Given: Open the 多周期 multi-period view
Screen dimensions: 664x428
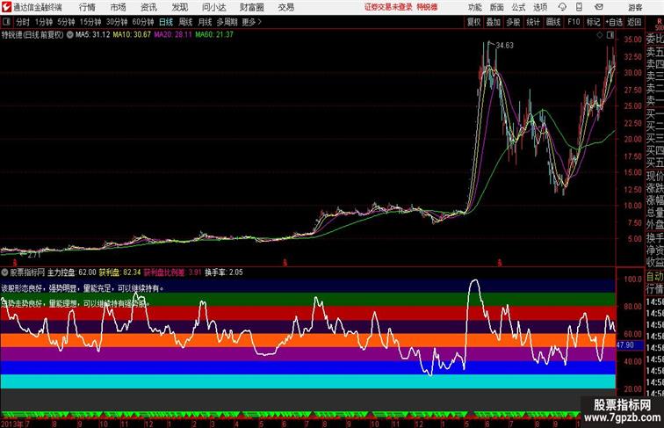Looking at the screenshot, I should click(227, 22).
